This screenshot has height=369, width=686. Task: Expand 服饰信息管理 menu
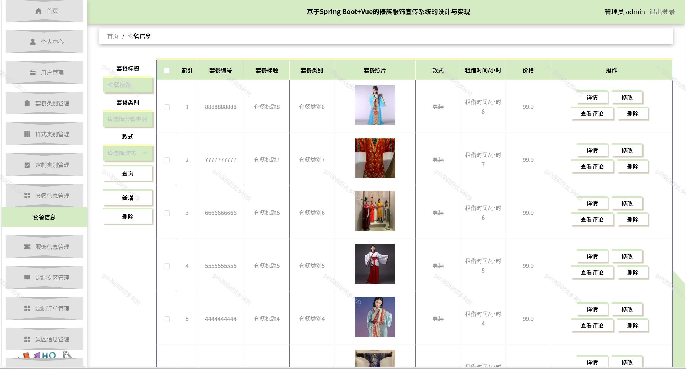point(44,247)
